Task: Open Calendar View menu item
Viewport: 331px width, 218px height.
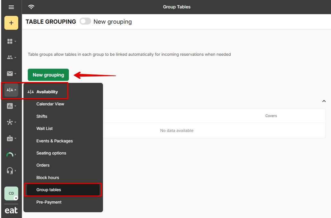Action: (x=50, y=104)
